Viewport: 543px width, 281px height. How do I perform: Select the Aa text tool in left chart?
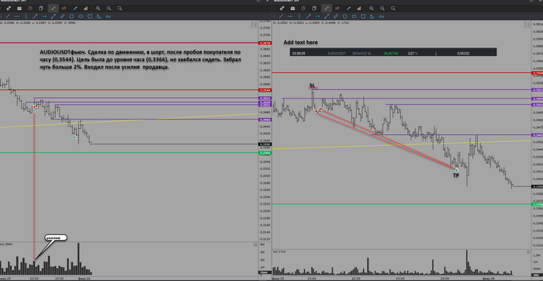108,16
